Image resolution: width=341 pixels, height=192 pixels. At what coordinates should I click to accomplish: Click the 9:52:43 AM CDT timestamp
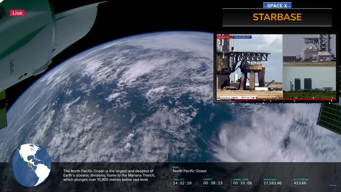pos(242,37)
